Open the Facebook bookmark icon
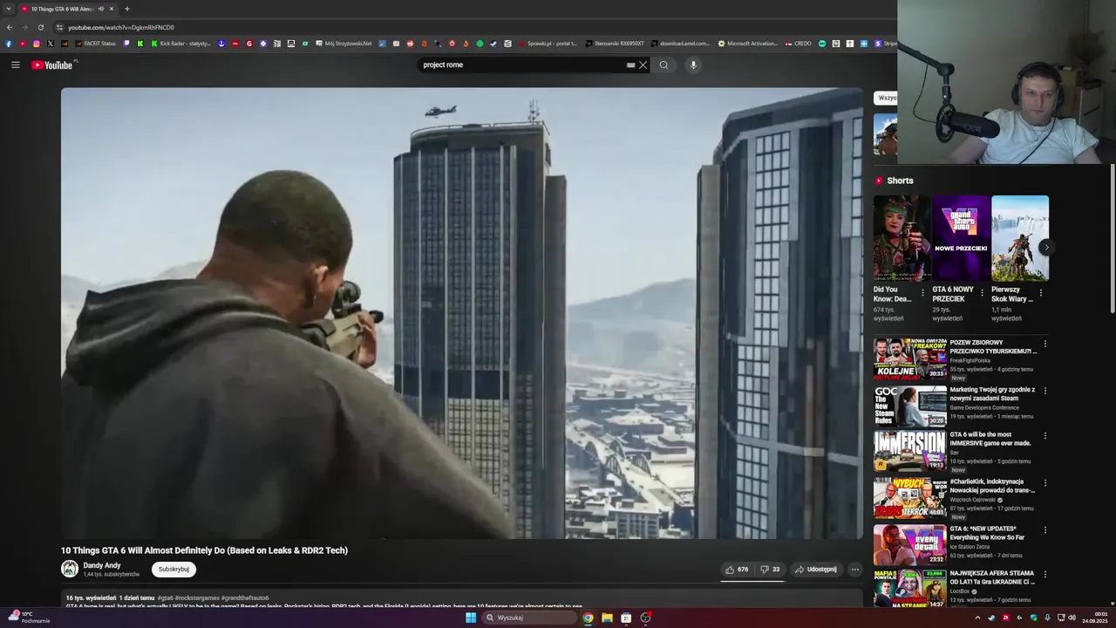The height and width of the screenshot is (628, 1116). [x=9, y=44]
